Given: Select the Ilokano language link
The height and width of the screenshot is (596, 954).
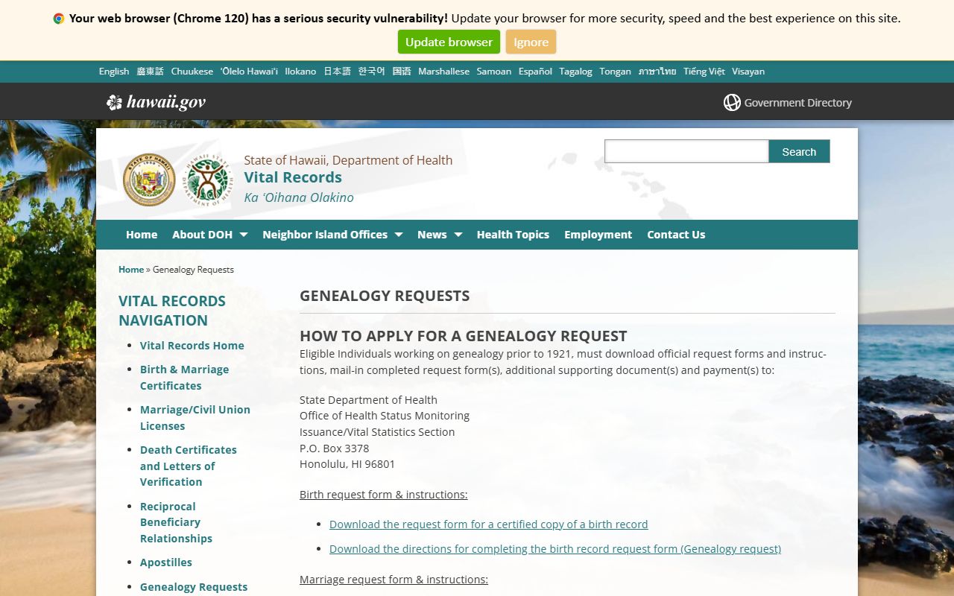Looking at the screenshot, I should point(300,72).
